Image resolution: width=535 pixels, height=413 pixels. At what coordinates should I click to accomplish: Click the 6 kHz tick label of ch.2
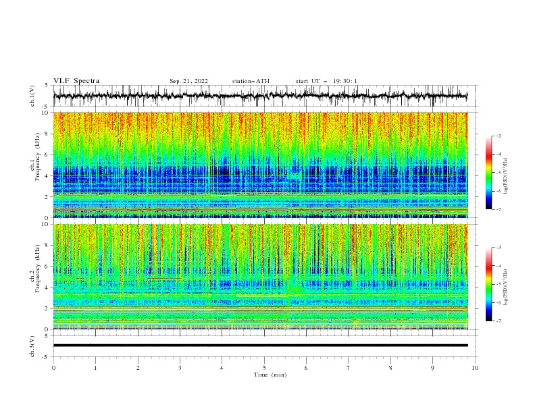pos(47,267)
